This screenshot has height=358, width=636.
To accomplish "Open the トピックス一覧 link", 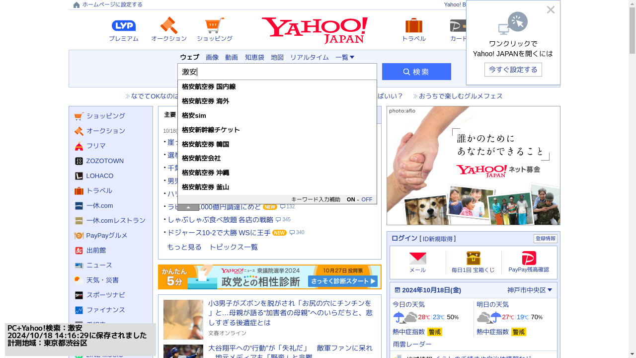I will [233, 247].
